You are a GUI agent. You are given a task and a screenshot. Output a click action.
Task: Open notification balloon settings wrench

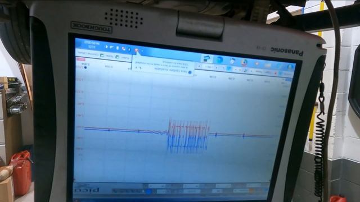[141, 67]
